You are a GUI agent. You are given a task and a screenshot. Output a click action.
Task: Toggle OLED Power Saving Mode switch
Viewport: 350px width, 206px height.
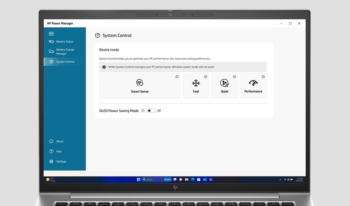pos(151,111)
